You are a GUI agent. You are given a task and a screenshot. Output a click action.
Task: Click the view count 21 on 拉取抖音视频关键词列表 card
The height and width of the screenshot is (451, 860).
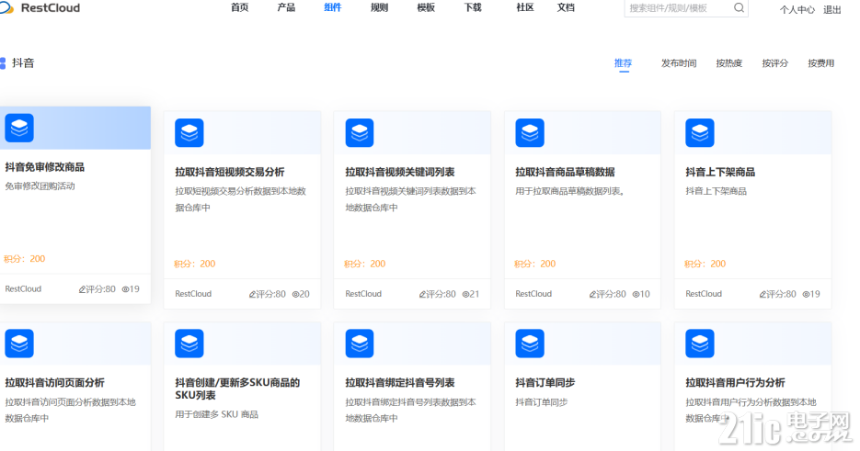[471, 294]
